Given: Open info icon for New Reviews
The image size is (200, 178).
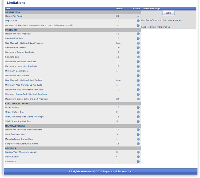Looking at the screenshot, I should tap(138, 157).
